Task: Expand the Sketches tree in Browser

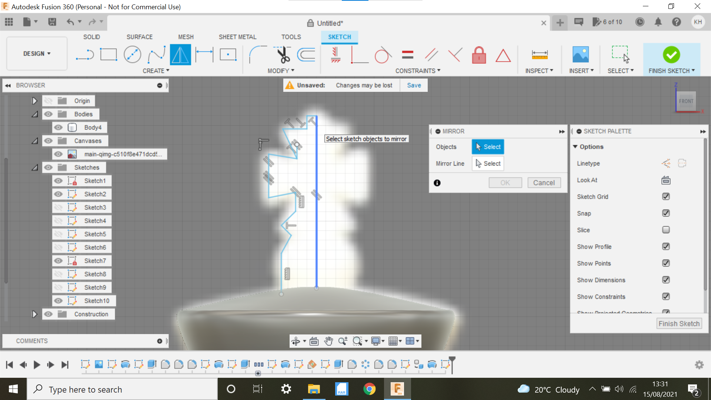Action: point(35,167)
